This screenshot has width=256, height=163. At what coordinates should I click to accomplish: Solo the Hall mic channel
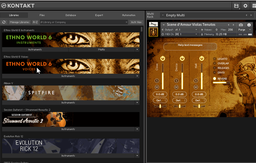(196, 81)
